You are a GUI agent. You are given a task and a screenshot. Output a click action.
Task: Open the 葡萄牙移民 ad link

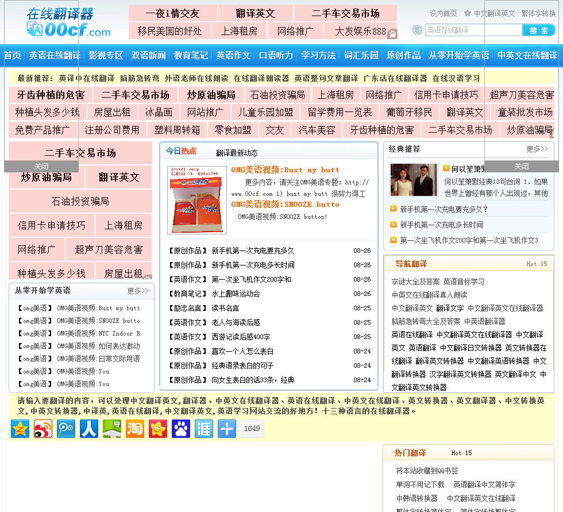[x=409, y=113]
